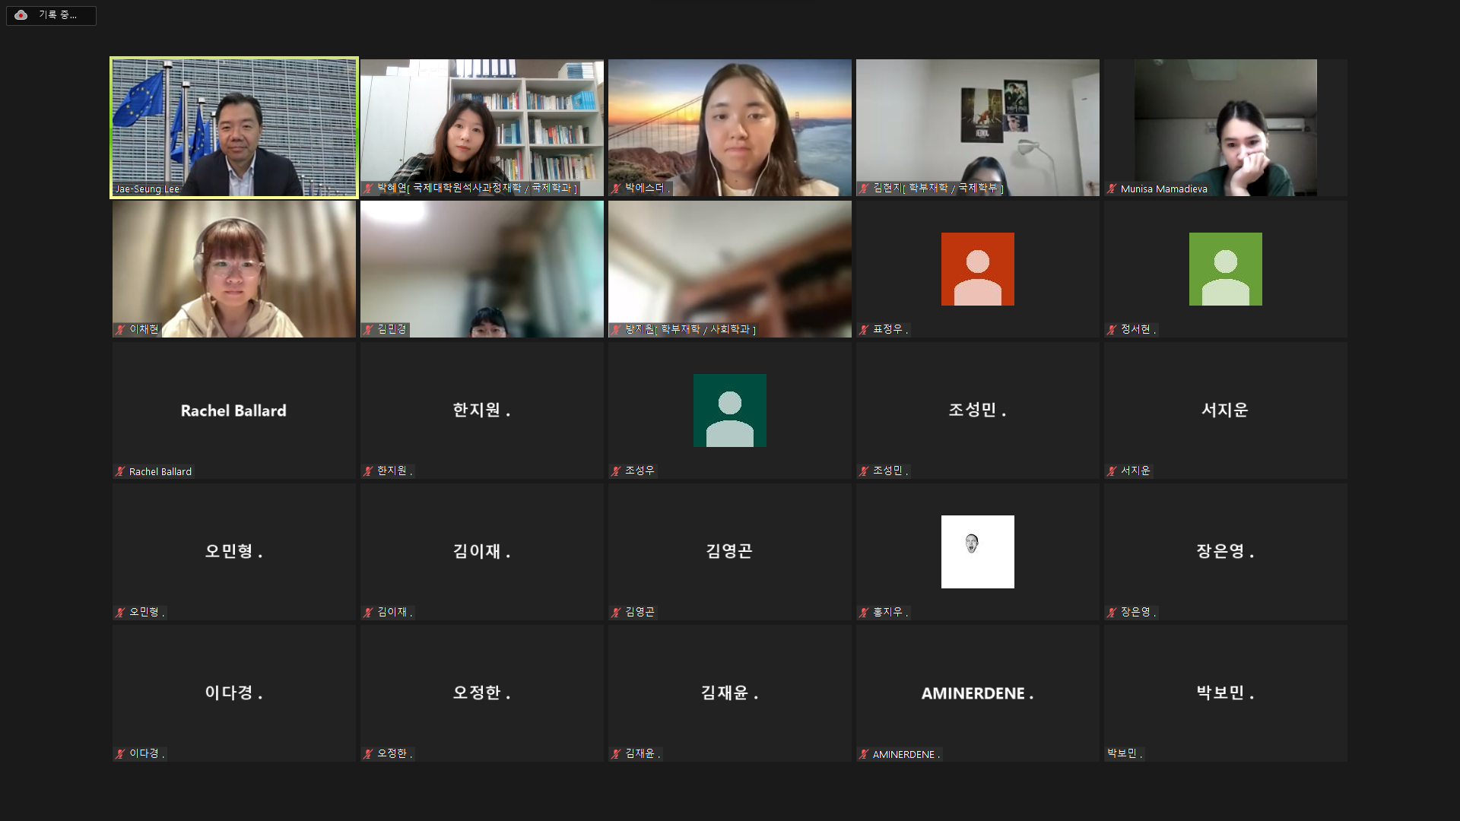Click muted mic icon beside Rachel Ballard label
This screenshot has height=821, width=1460.
pos(120,471)
